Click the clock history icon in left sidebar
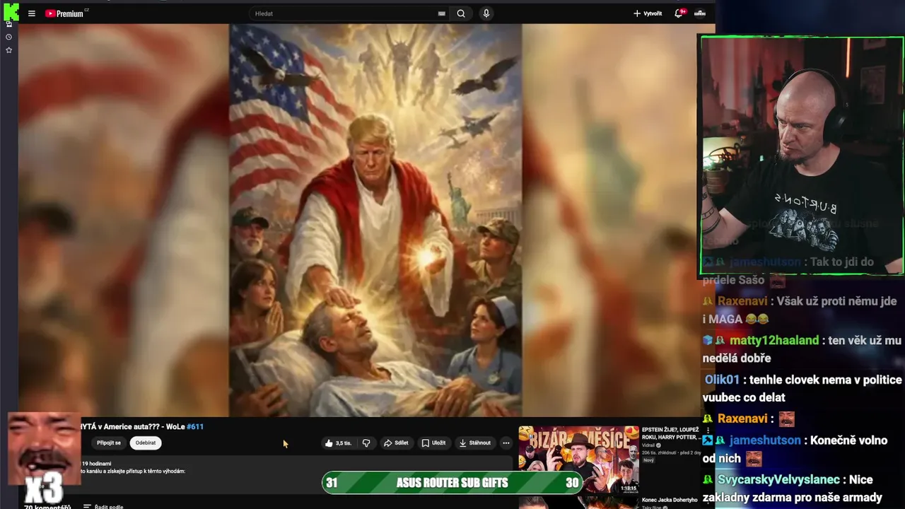 pyautogui.click(x=8, y=37)
